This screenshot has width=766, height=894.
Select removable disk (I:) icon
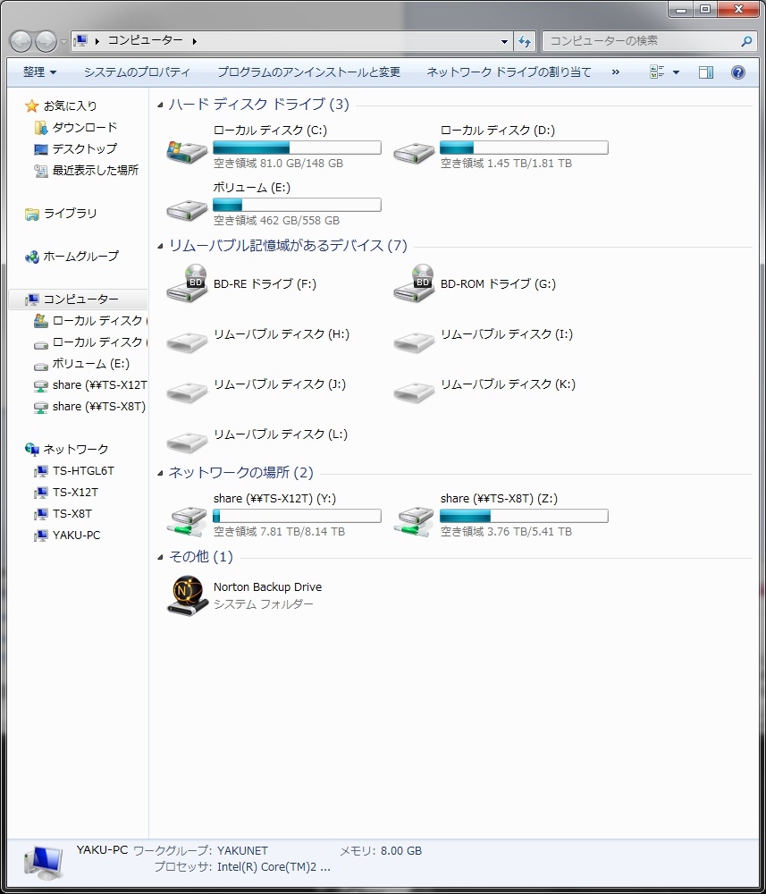pyautogui.click(x=414, y=342)
